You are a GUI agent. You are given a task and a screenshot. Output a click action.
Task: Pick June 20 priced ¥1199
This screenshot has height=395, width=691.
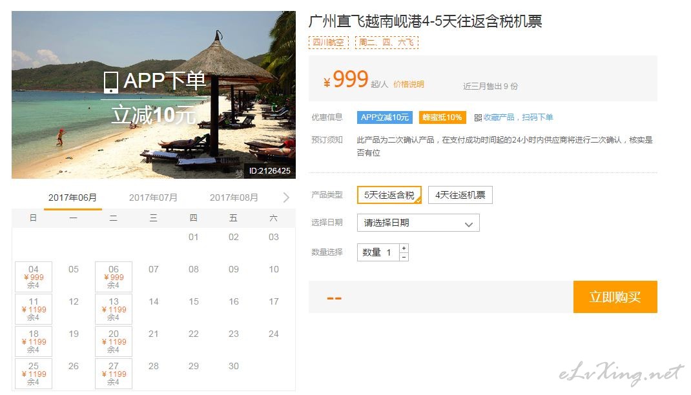[114, 341]
